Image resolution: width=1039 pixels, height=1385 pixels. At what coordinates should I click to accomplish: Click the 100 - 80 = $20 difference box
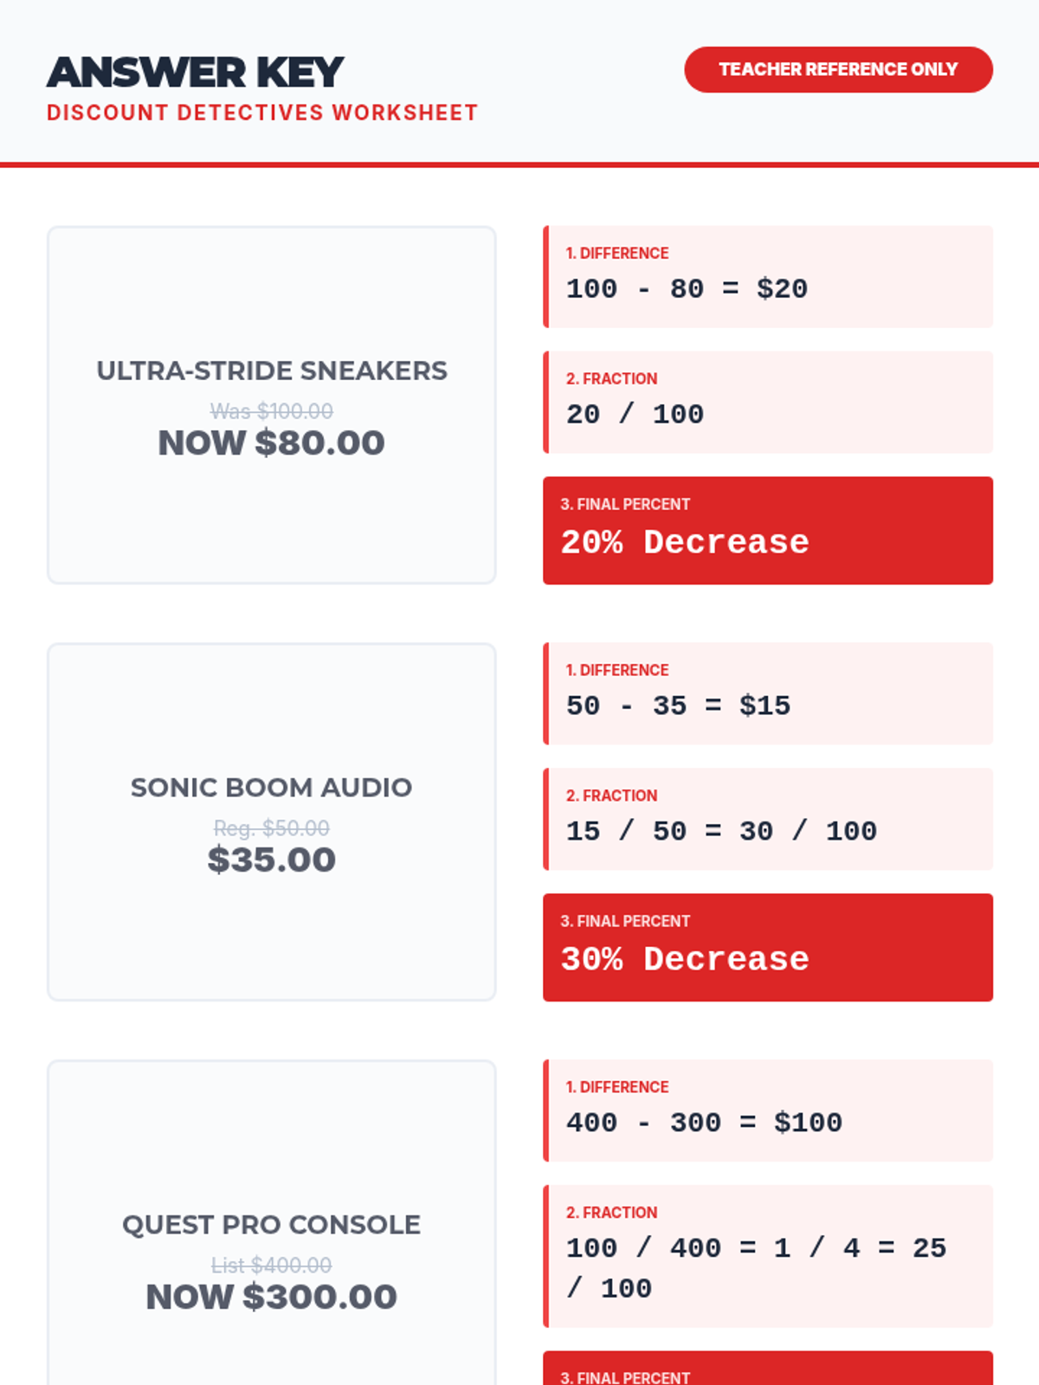click(768, 277)
